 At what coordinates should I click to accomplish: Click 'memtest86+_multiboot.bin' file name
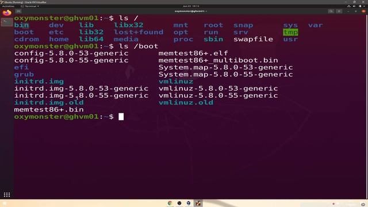click(x=218, y=60)
